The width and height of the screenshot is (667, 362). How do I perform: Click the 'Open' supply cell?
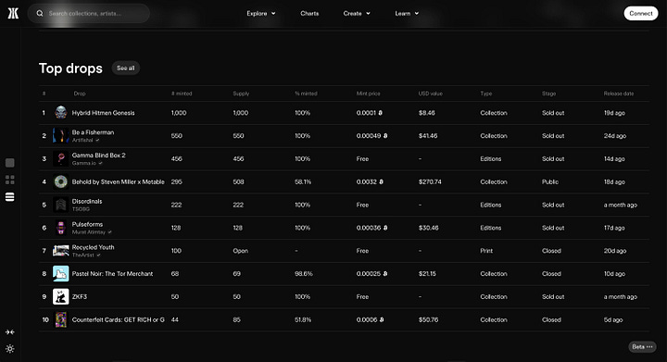click(x=240, y=251)
